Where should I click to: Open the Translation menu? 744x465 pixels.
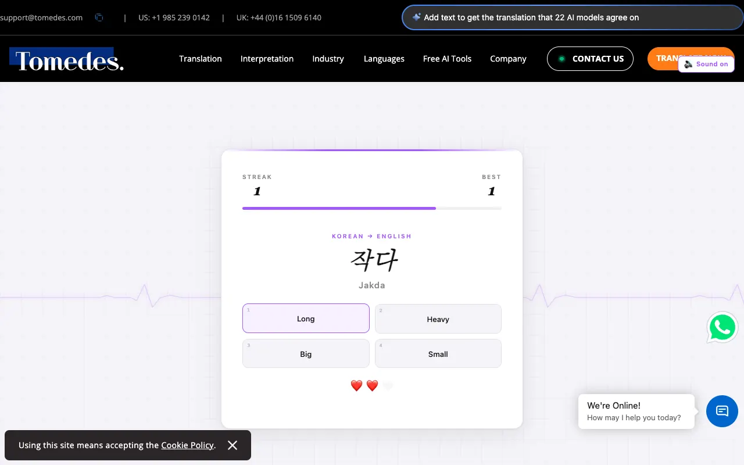tap(201, 59)
